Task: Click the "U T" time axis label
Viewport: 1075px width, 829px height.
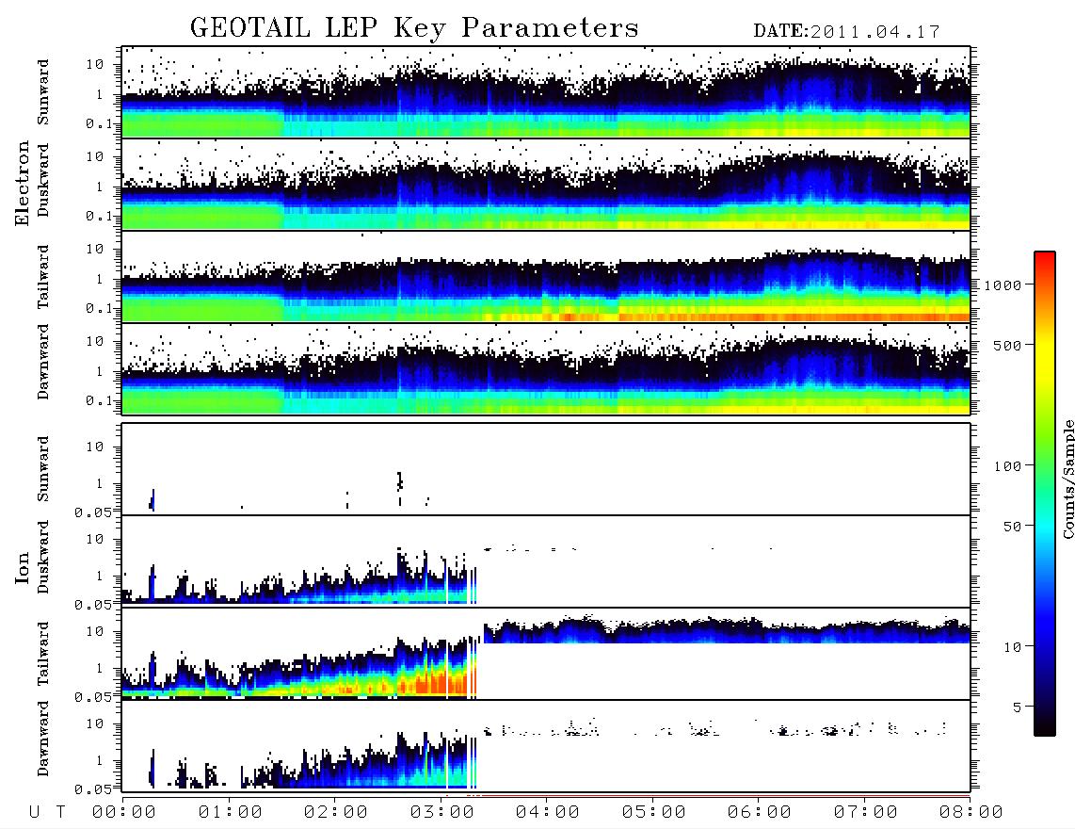Action: tap(47, 813)
